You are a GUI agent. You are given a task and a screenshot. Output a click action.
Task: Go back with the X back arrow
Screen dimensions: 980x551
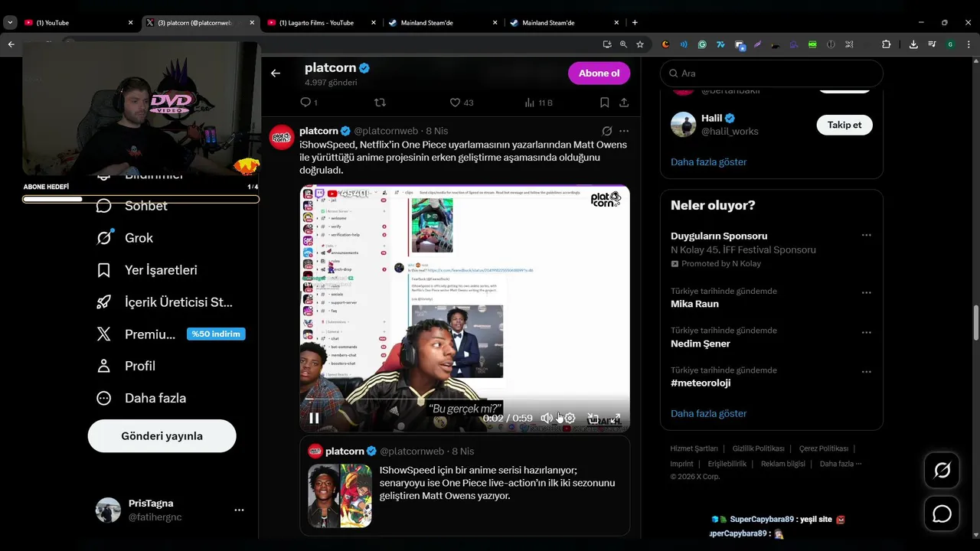click(x=276, y=73)
